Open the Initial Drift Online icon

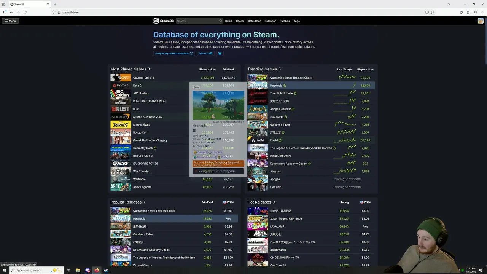click(258, 156)
